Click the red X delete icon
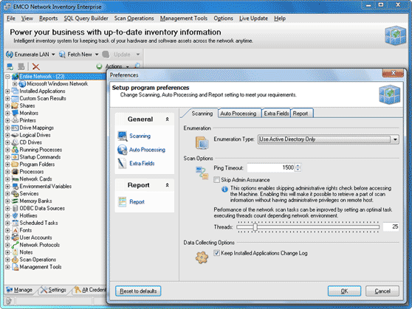This screenshot has width=412, height=309. click(35, 66)
